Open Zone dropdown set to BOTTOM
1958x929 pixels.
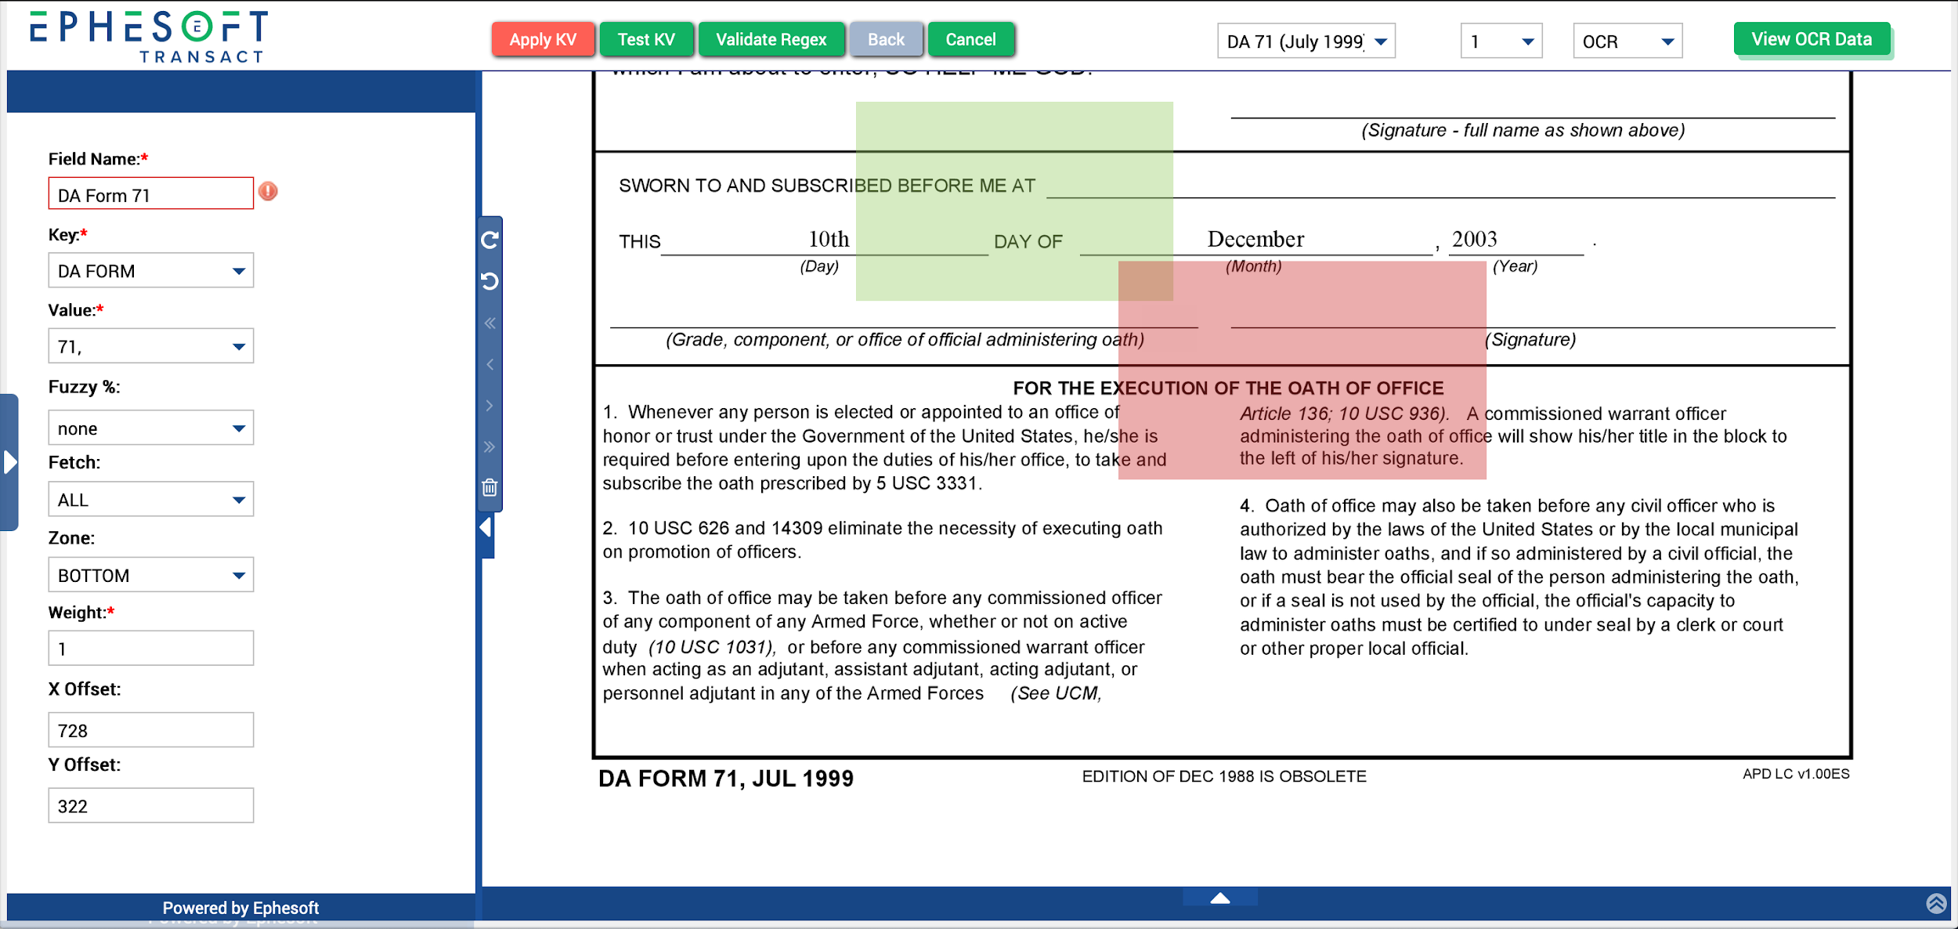coord(151,575)
